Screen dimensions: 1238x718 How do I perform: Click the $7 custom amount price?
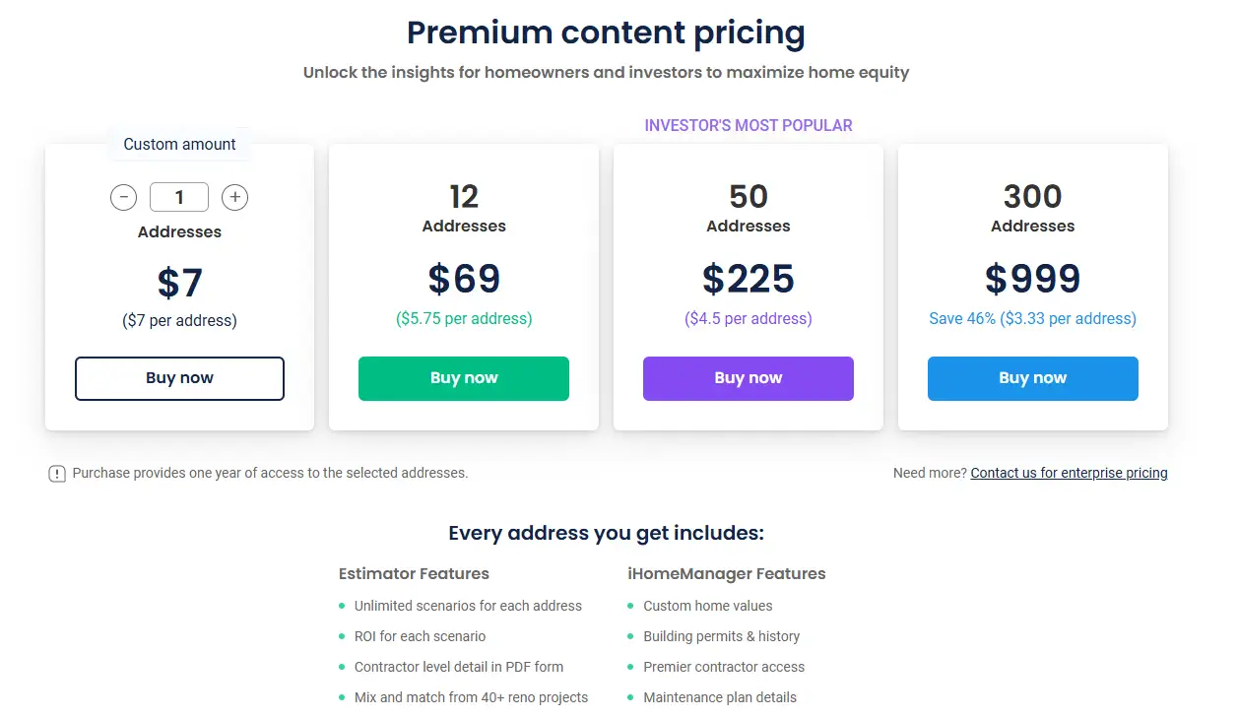click(179, 283)
